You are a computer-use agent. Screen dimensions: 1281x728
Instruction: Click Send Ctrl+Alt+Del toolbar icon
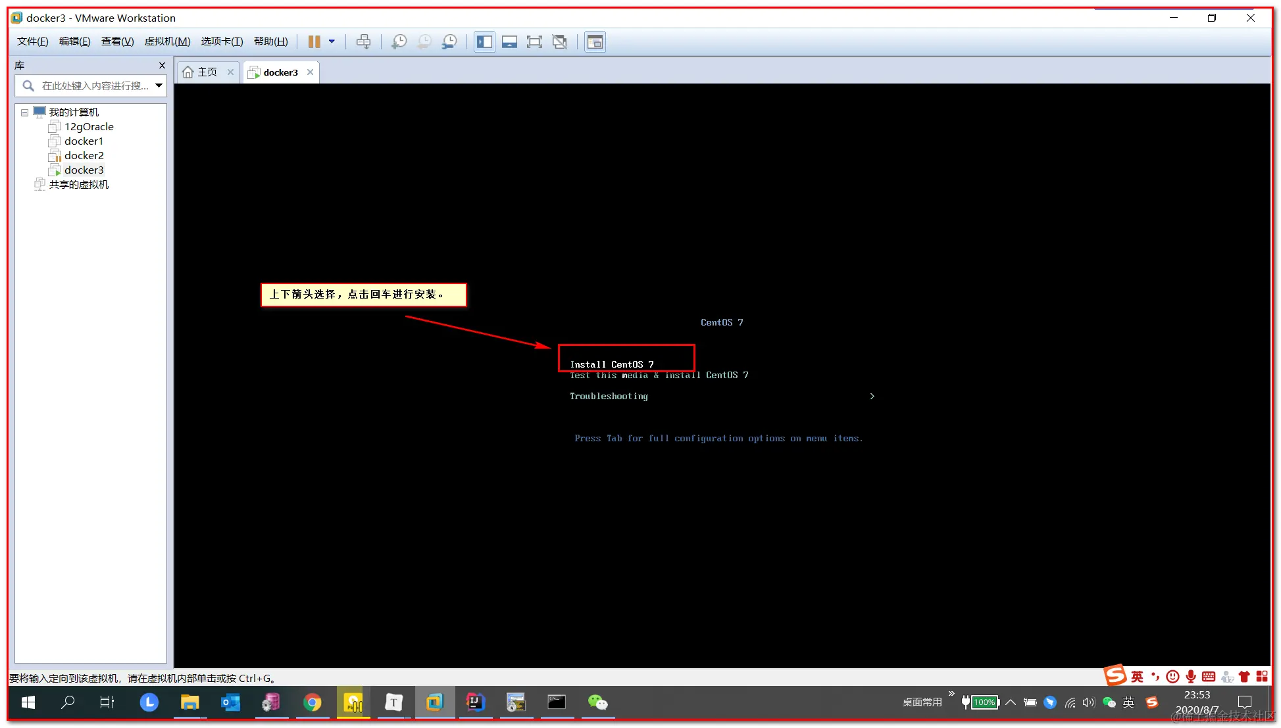[x=363, y=42]
